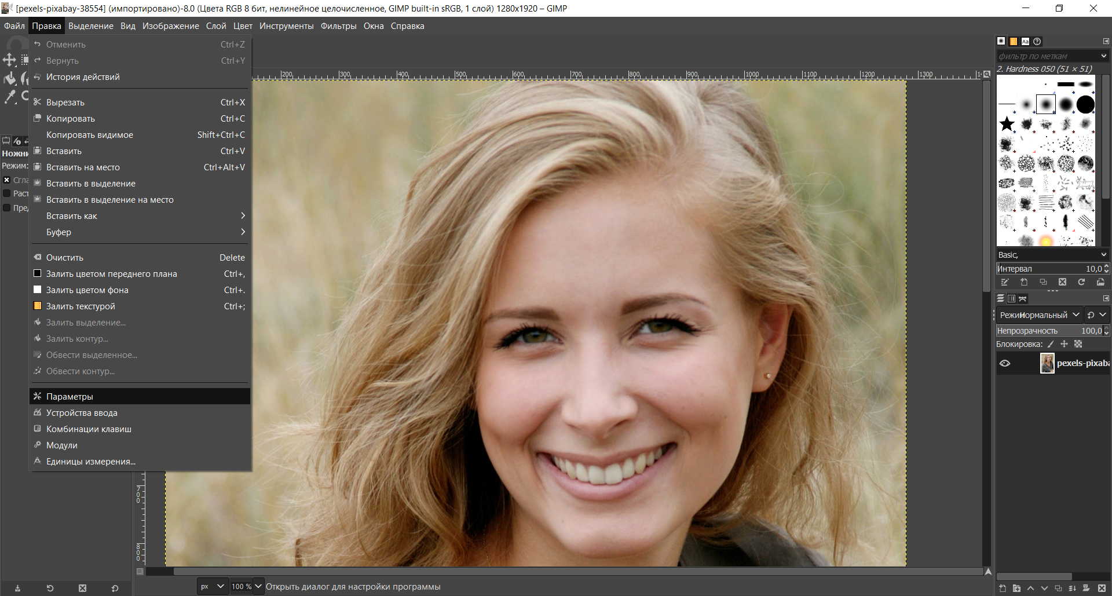Open the Patterns dockable tab
The height and width of the screenshot is (596, 1112).
[x=1013, y=41]
